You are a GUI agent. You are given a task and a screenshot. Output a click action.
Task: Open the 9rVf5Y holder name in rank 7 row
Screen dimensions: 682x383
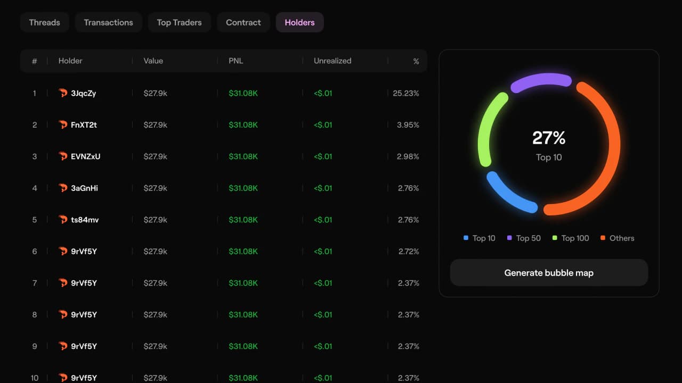coord(84,283)
